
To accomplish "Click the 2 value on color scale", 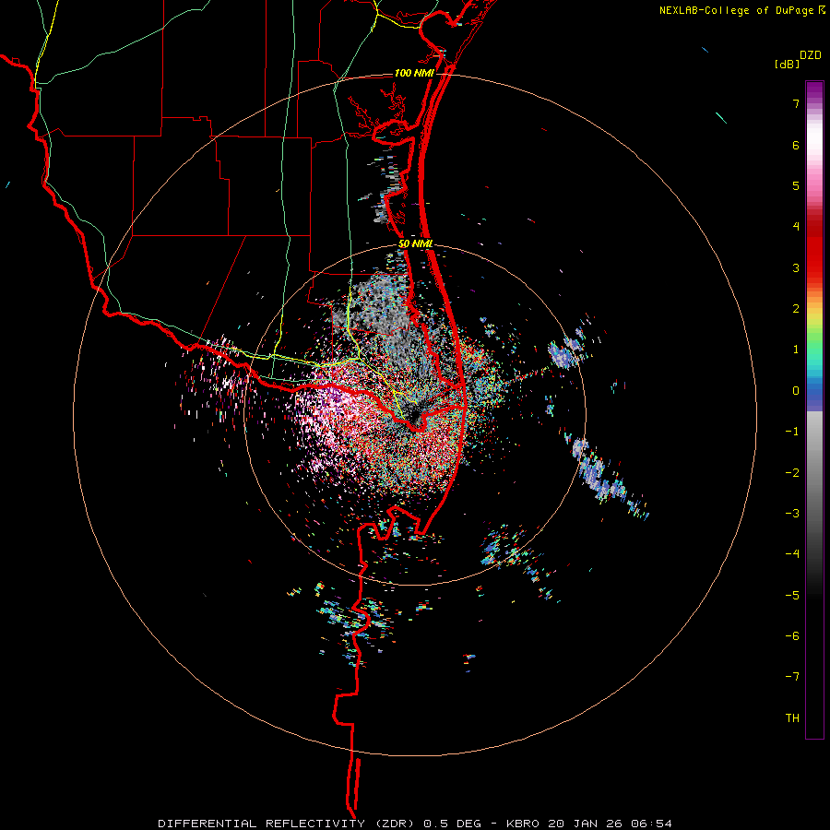I will [796, 309].
